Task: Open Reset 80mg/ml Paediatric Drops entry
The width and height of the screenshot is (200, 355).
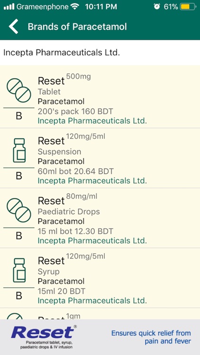Action: pos(100,218)
